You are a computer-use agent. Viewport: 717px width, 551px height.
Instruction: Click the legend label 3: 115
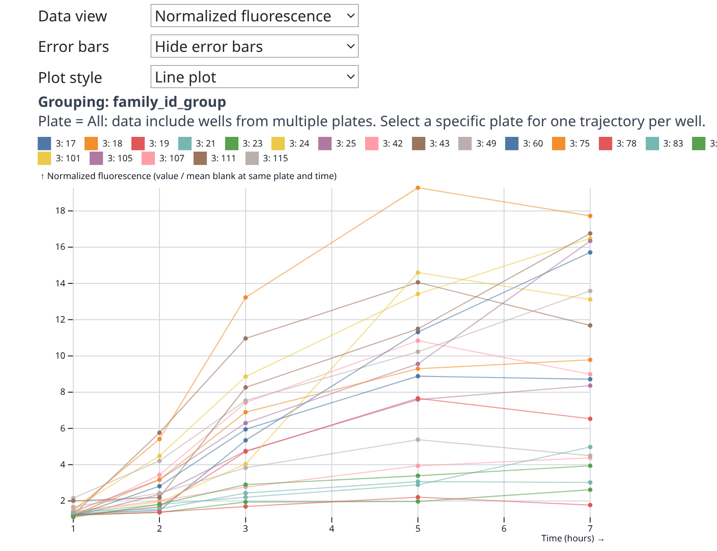(x=275, y=158)
